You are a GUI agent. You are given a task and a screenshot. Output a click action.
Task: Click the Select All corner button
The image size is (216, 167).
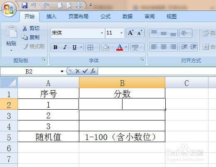pyautogui.click(x=9, y=83)
